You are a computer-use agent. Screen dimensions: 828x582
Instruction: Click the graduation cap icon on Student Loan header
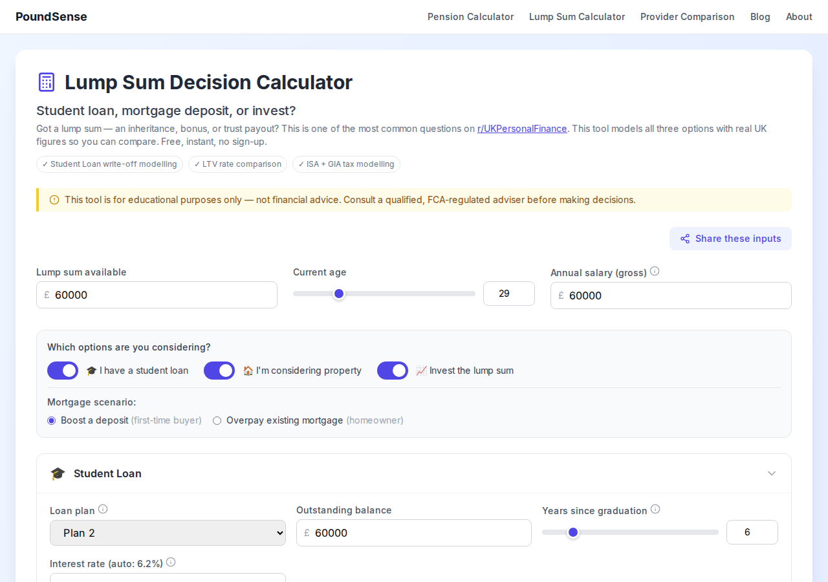[x=58, y=473]
